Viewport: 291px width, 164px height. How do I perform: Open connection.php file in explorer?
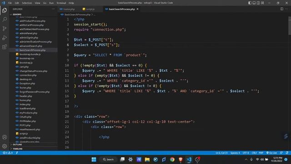pos(28,75)
